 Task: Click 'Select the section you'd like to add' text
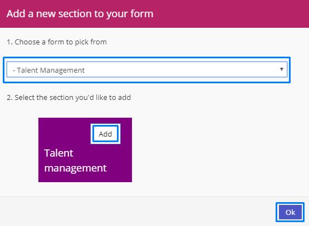coord(69,98)
